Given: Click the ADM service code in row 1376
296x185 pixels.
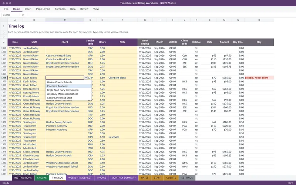Looking at the screenshot, I should 90,144.
